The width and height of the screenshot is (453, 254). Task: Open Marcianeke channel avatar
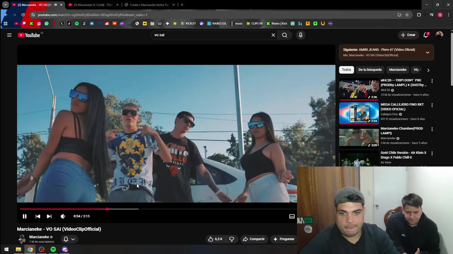point(22,239)
